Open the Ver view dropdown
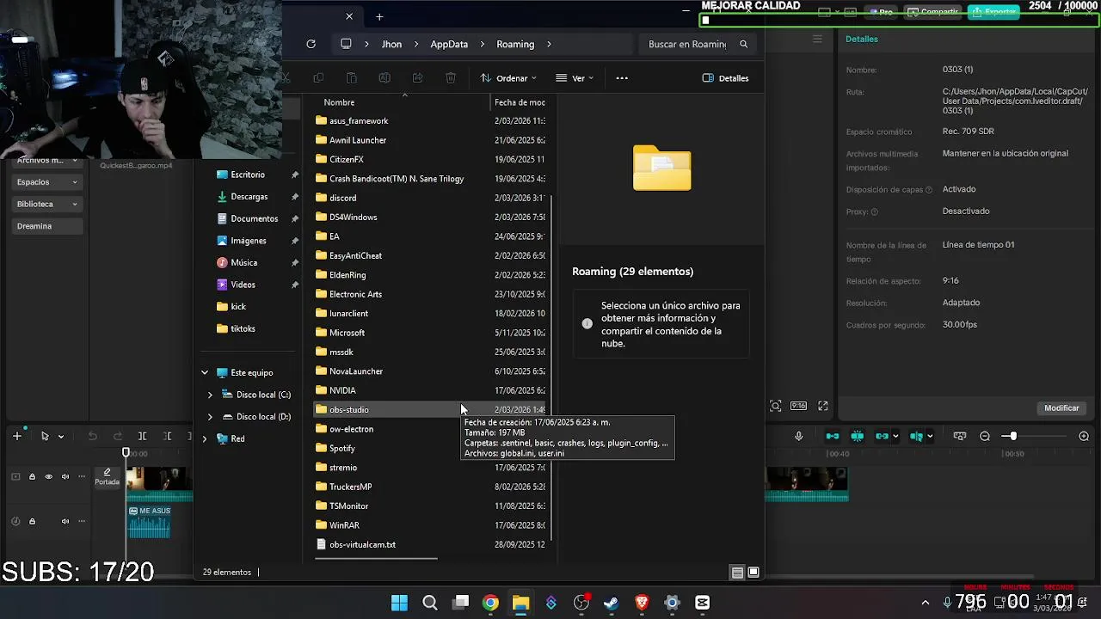Screen dimensions: 1101x619 tap(575, 78)
